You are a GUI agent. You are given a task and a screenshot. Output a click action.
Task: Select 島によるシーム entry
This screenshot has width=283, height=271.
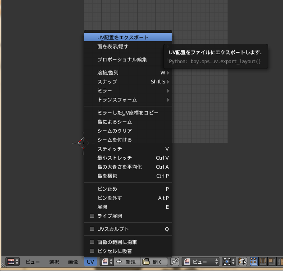click(x=128, y=122)
